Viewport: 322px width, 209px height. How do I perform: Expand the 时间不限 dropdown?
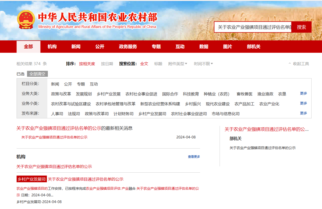coord(203,64)
